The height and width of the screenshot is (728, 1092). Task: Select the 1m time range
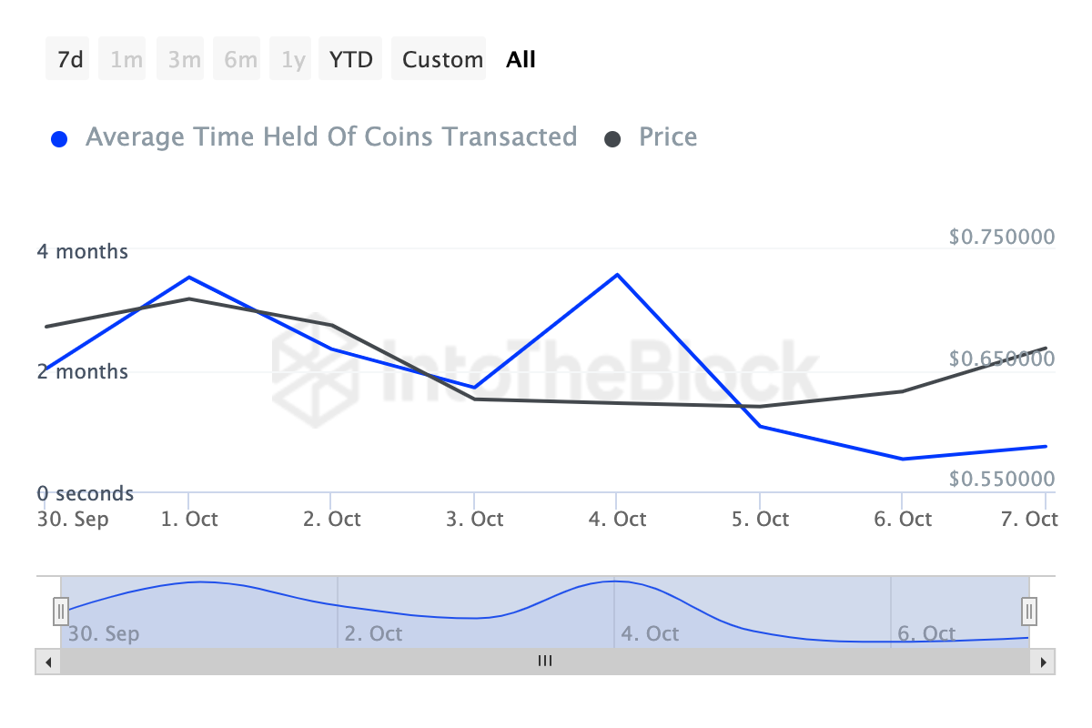[126, 60]
